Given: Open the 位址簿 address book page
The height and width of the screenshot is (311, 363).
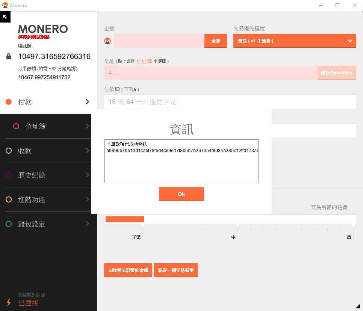Looking at the screenshot, I should (48, 126).
